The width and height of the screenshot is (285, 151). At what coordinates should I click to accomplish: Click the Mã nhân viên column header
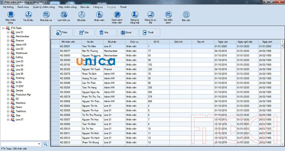point(70,42)
